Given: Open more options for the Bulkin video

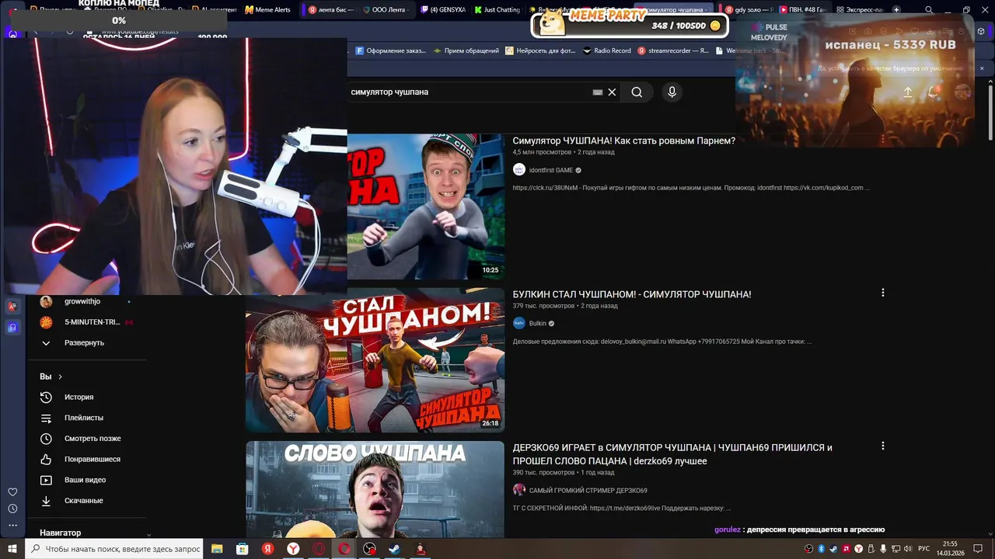Looking at the screenshot, I should click(x=882, y=293).
